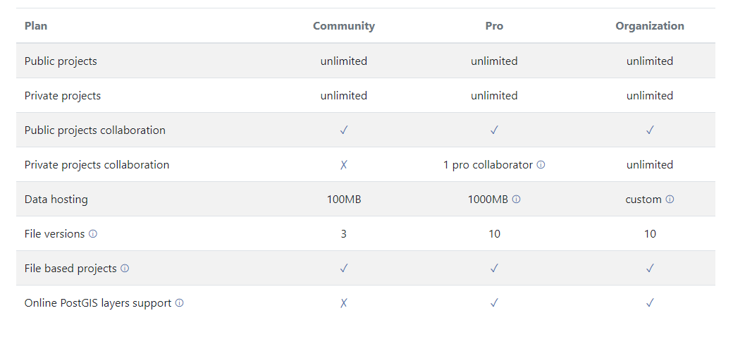The height and width of the screenshot is (337, 733).
Task: Click Organization checkmark in File based projects row
Action: (x=650, y=269)
